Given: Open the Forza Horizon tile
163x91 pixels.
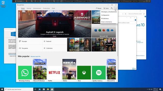Looking at the screenshot, I should tap(96, 17).
